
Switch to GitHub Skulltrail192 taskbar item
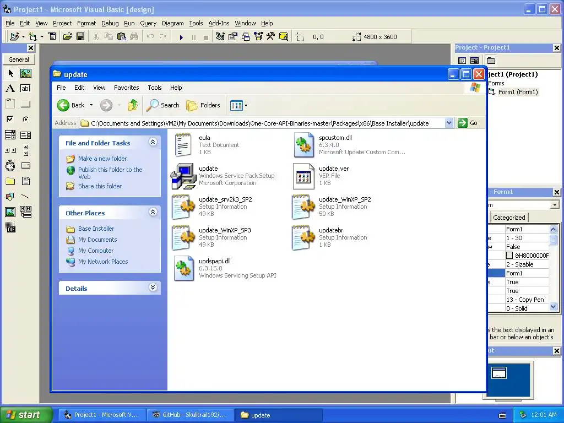[x=191, y=415]
